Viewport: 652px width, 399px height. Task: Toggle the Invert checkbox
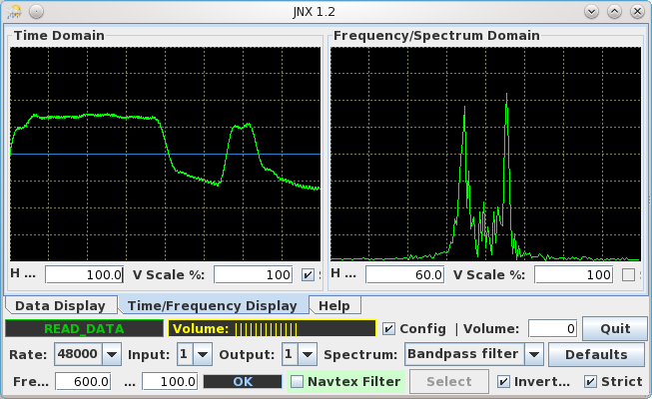coord(504,381)
